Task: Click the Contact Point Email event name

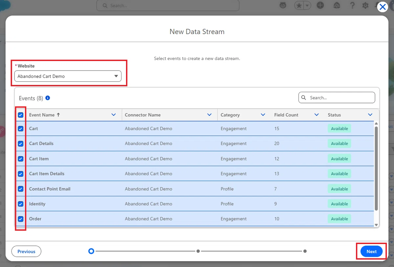Action: (x=50, y=189)
